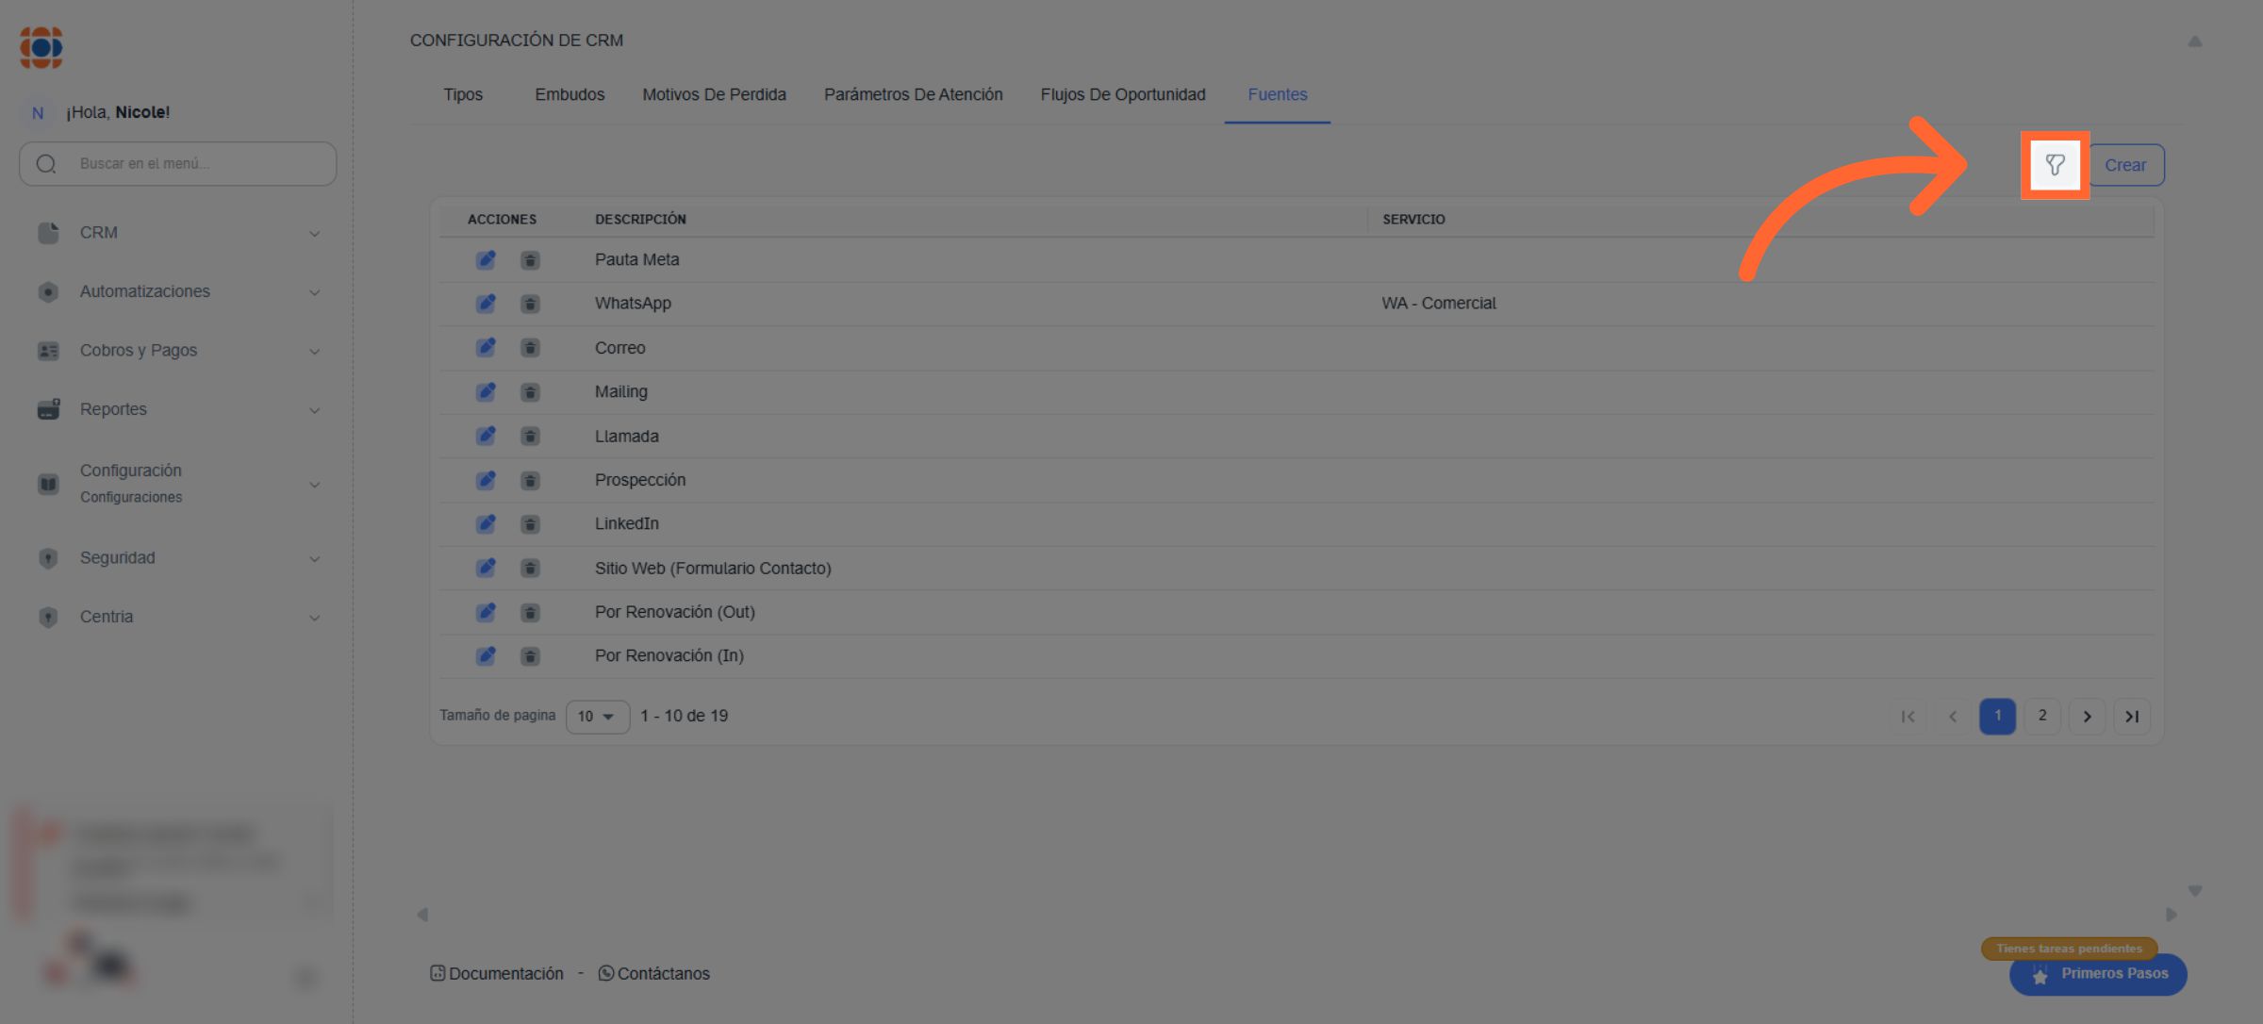Switch to the Embudos tab
Image resolution: width=2263 pixels, height=1024 pixels.
pyautogui.click(x=570, y=94)
